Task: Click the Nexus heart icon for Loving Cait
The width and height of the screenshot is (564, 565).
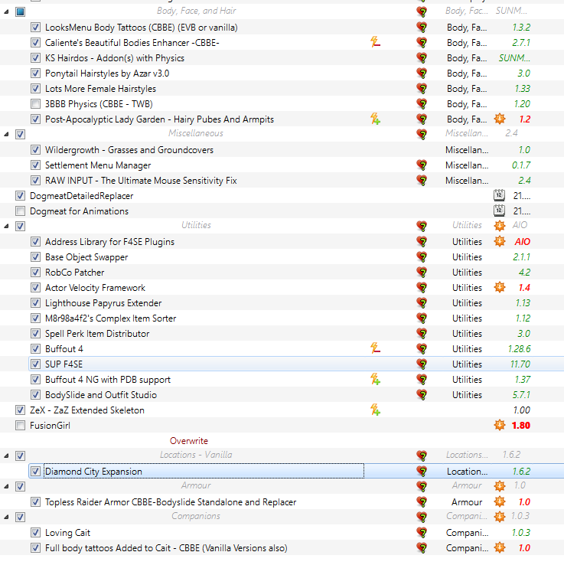Action: pyautogui.click(x=422, y=532)
